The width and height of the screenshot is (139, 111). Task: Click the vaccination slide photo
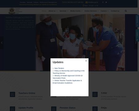[x=80, y=43]
